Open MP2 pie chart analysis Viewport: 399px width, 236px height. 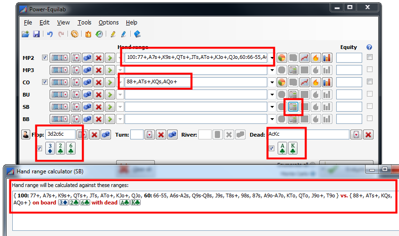point(281,58)
